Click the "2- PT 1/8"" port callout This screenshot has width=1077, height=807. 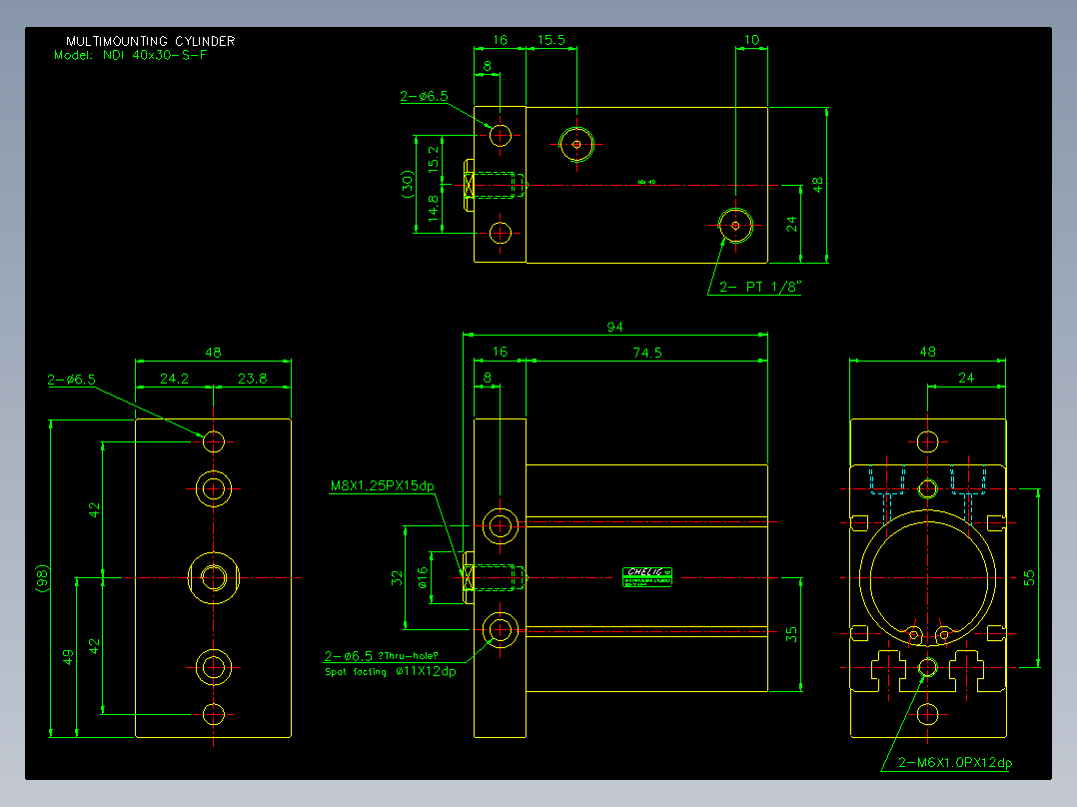(x=760, y=287)
